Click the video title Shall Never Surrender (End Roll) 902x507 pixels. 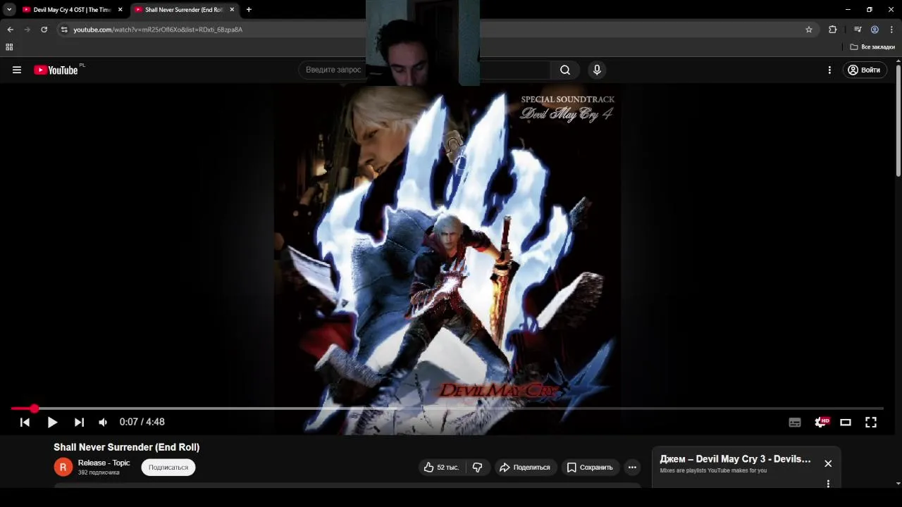click(127, 447)
